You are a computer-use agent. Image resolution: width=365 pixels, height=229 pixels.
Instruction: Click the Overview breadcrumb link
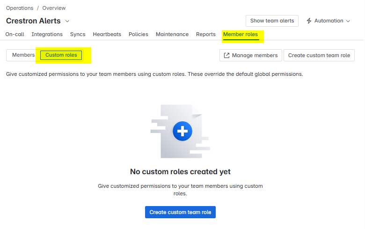[54, 8]
